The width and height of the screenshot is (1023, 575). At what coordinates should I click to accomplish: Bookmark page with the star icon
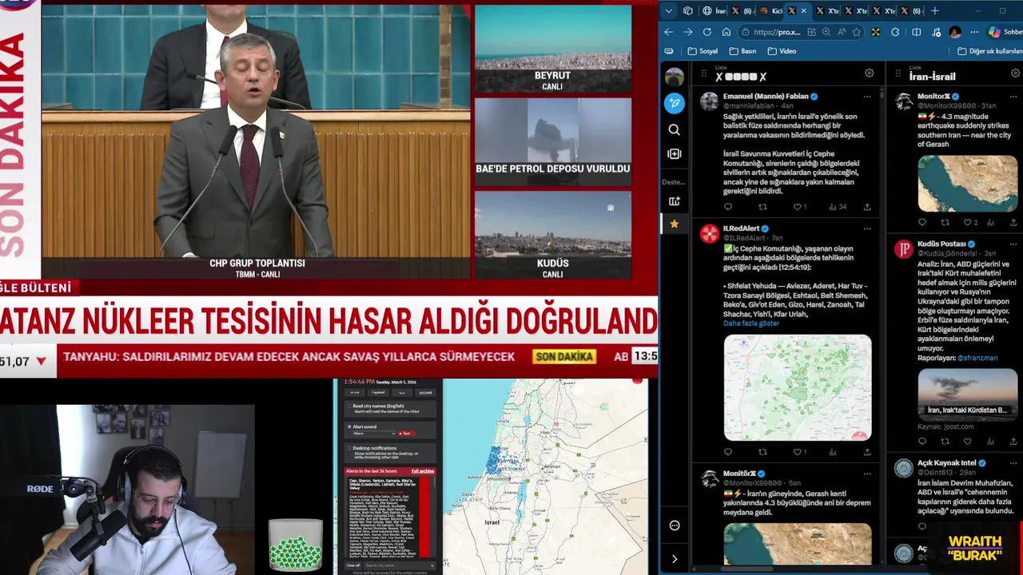tap(857, 32)
